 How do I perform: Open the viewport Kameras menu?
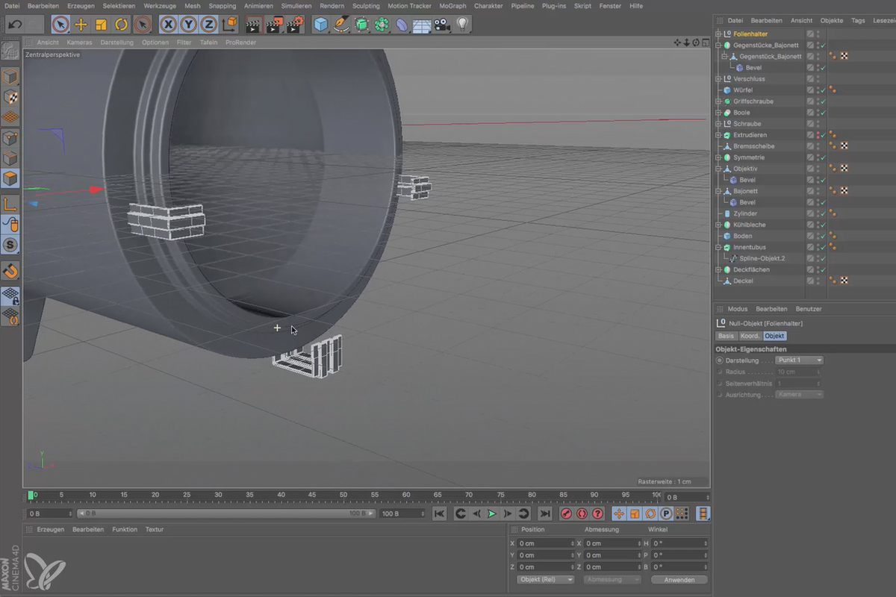(79, 43)
